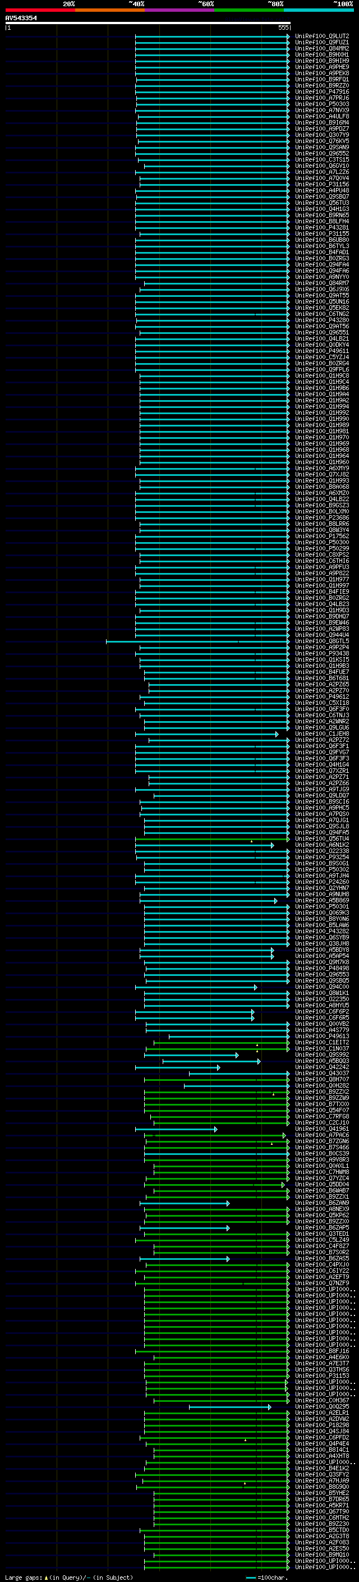This screenshot has height=1582, width=359.
Task: Open hit UniRef100_Q3TED1
Action: [322, 1234]
